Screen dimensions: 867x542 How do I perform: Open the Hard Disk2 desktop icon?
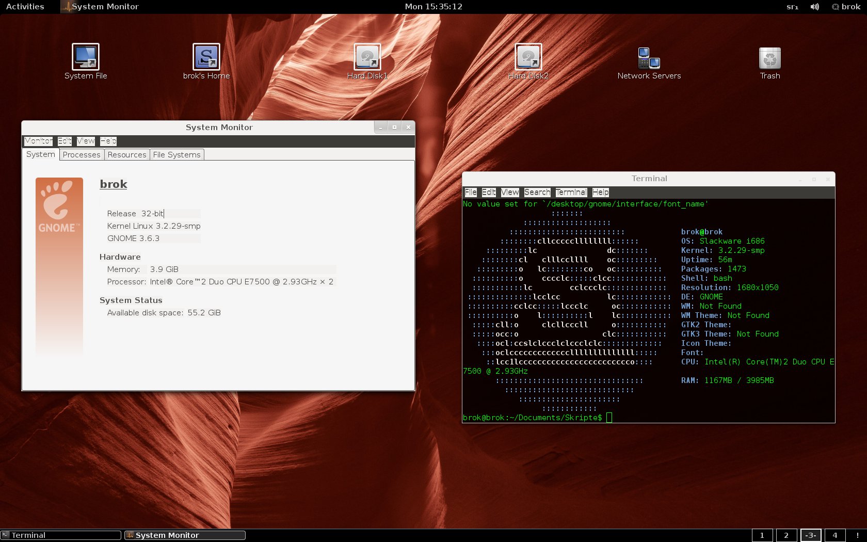coord(528,57)
